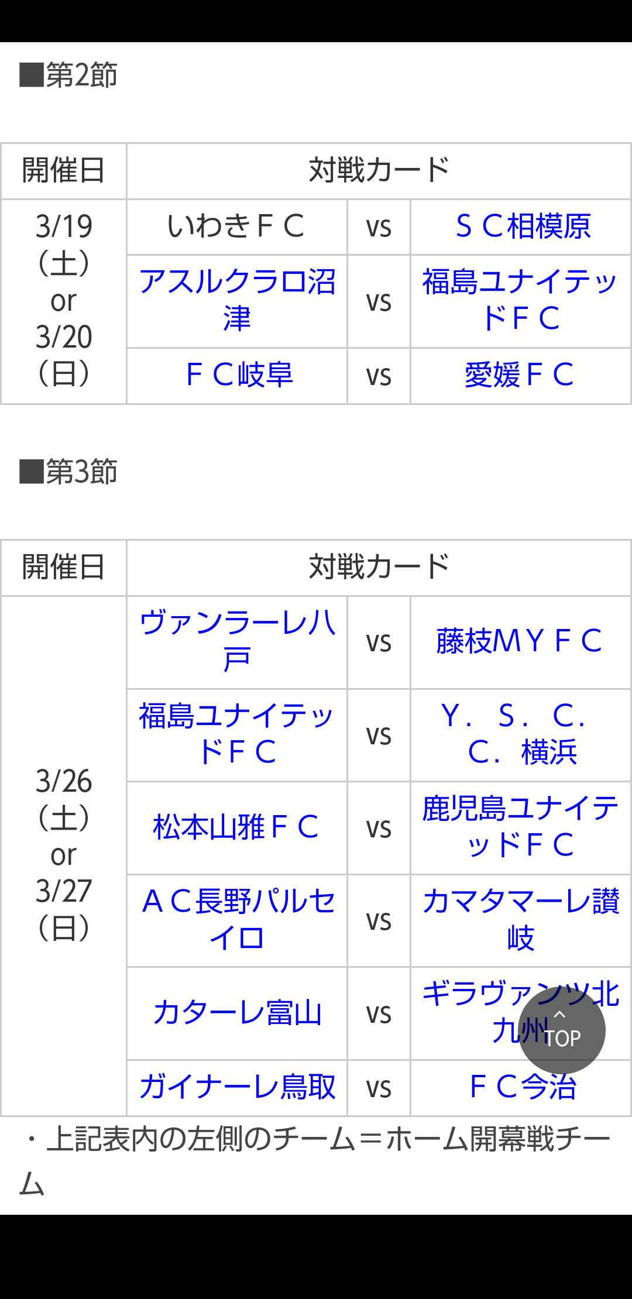Click the いわきFC table cell
Screen dimensions: 632x1299
point(236,226)
